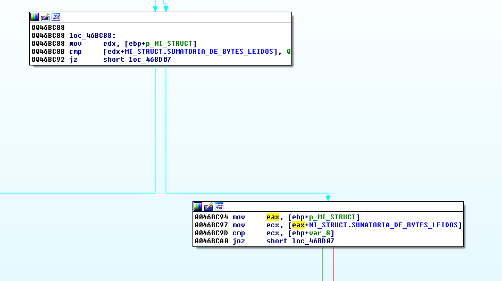Viewport: 502px width, 281px height.
Task: Click the edx register in the mov edx instruction
Action: click(x=109, y=43)
